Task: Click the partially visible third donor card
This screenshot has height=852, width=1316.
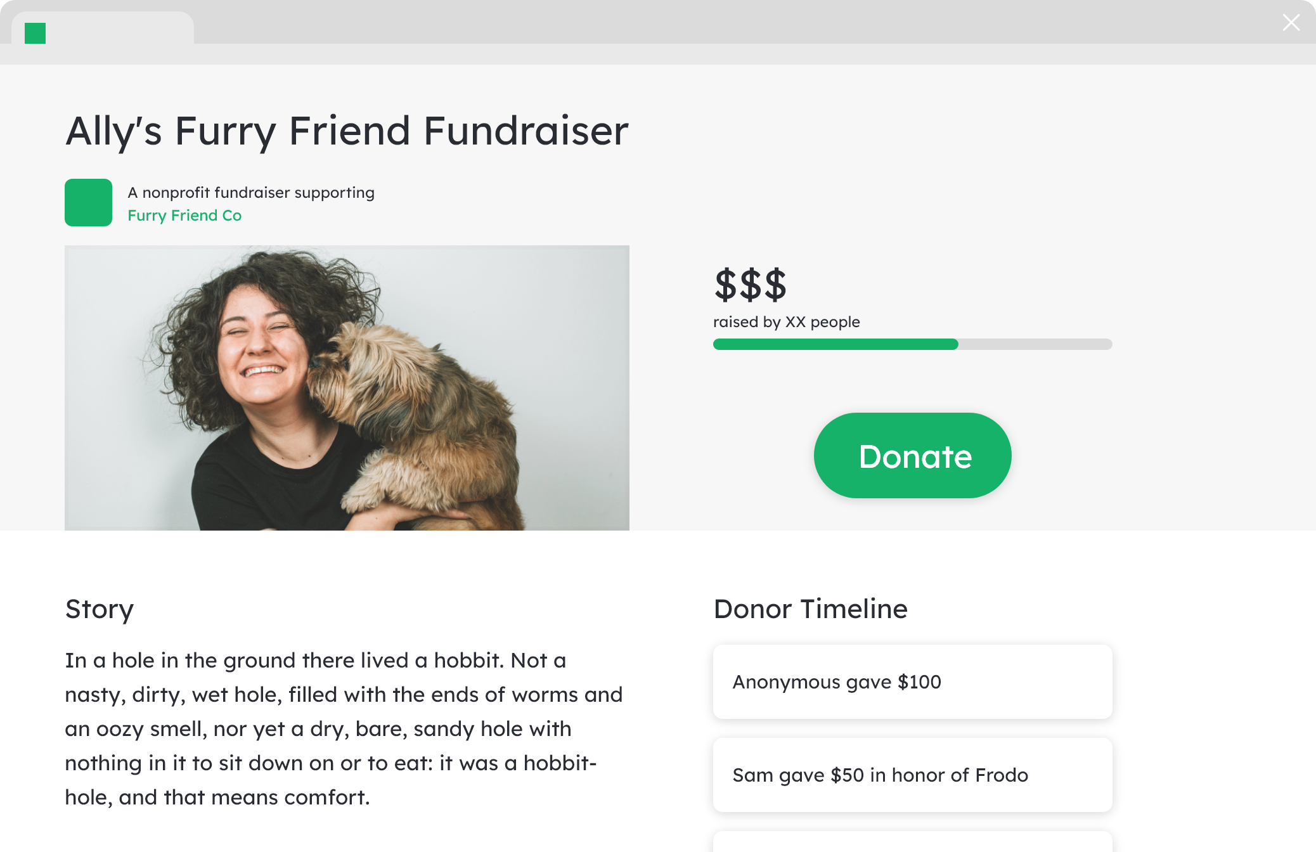Action: pyautogui.click(x=912, y=842)
